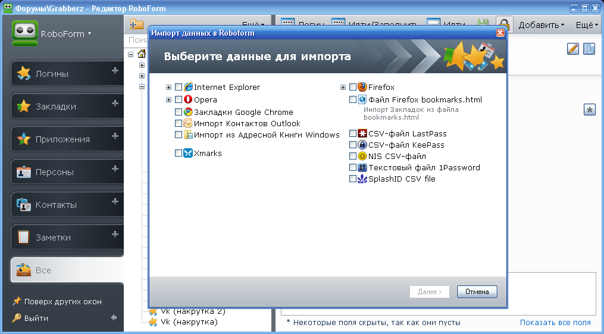Click the Firefox icon

[x=362, y=87]
